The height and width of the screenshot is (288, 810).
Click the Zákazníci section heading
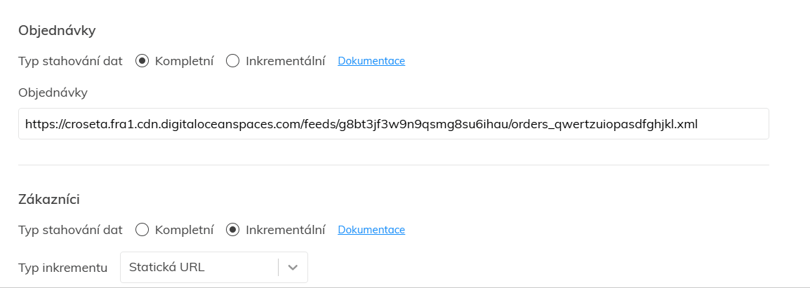coord(49,199)
